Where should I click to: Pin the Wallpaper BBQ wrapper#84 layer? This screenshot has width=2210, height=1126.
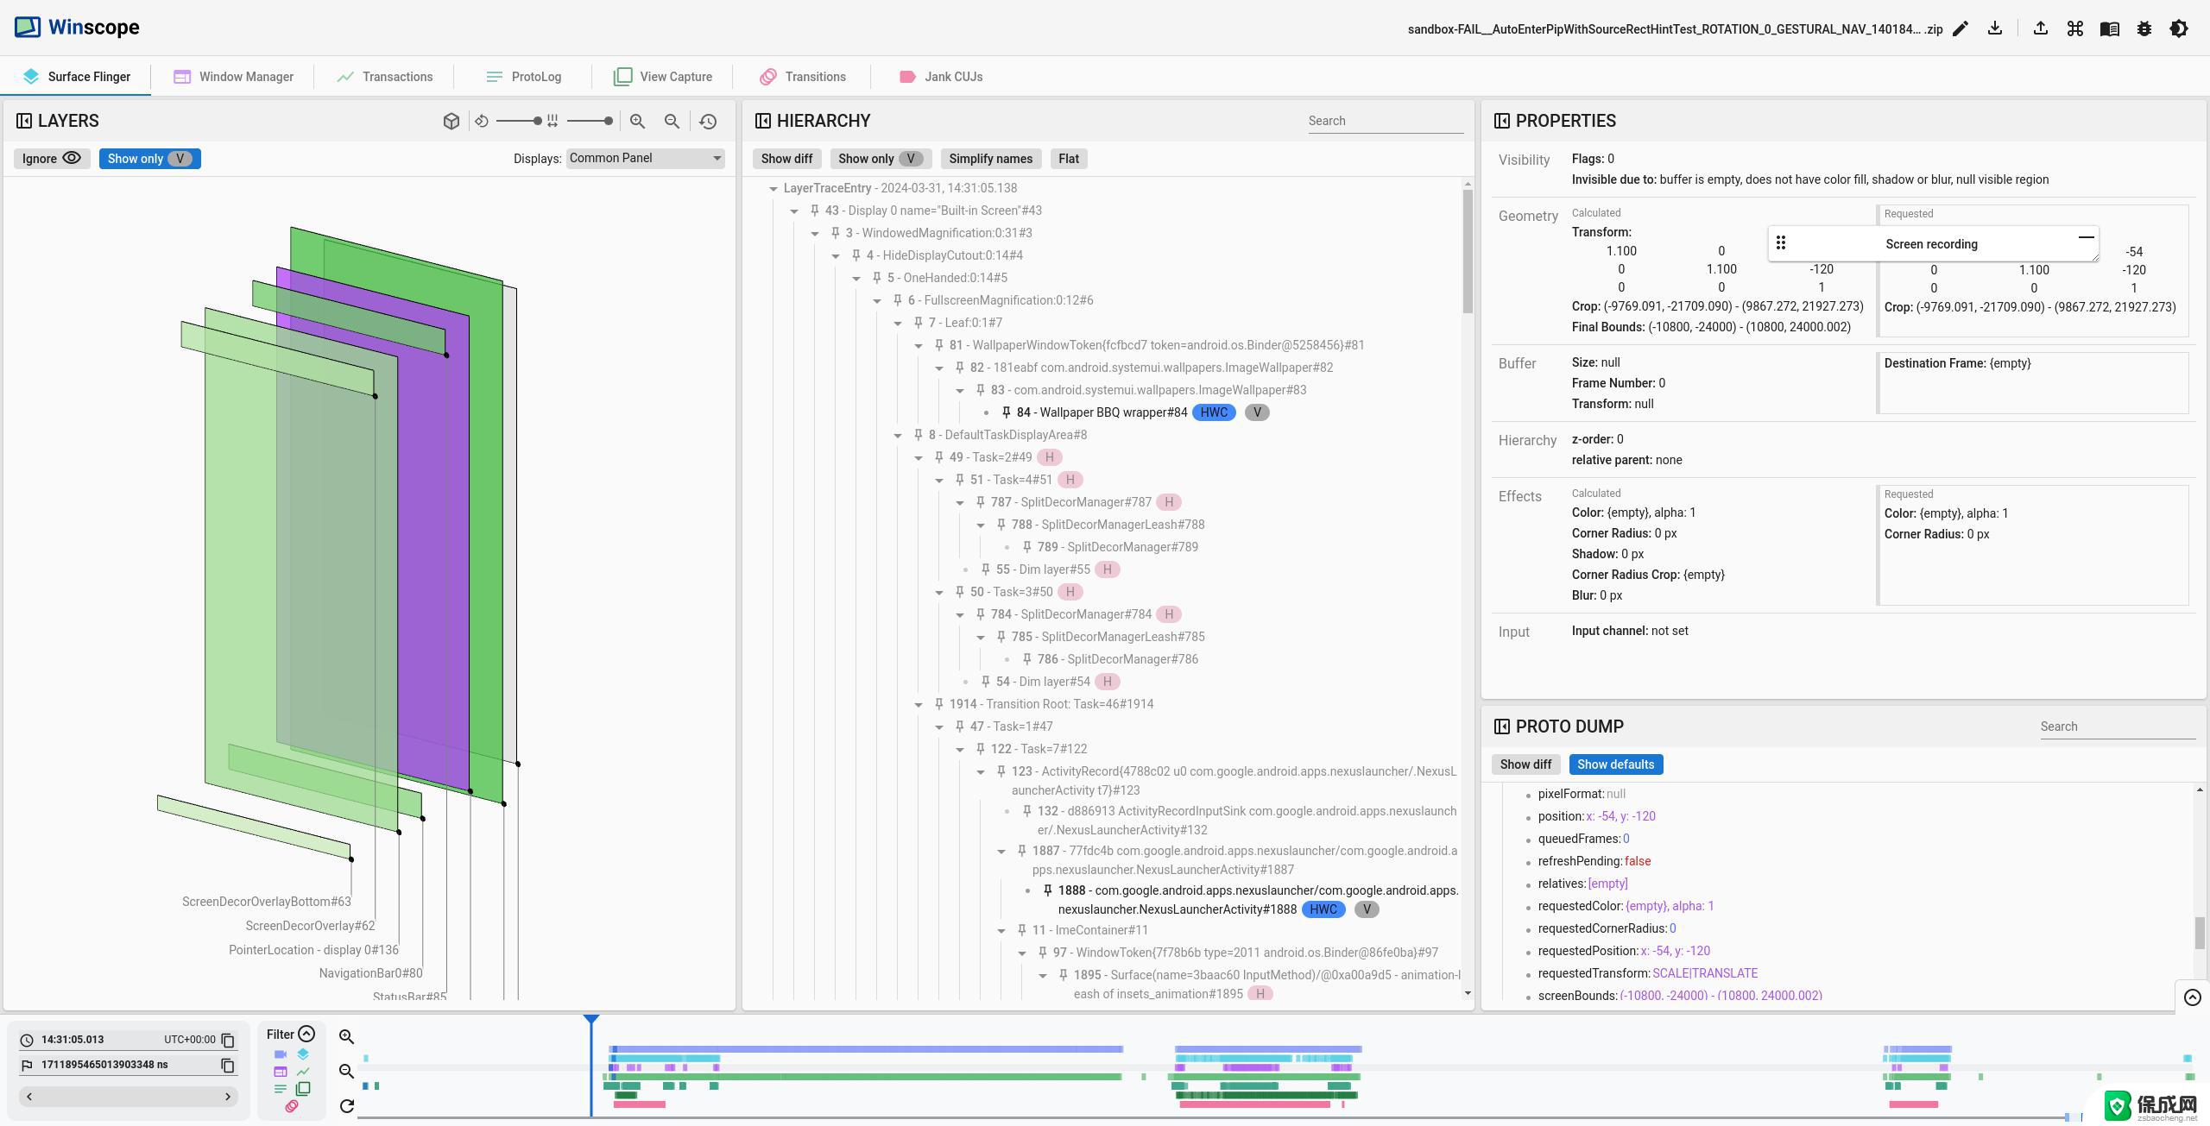[x=1007, y=412]
